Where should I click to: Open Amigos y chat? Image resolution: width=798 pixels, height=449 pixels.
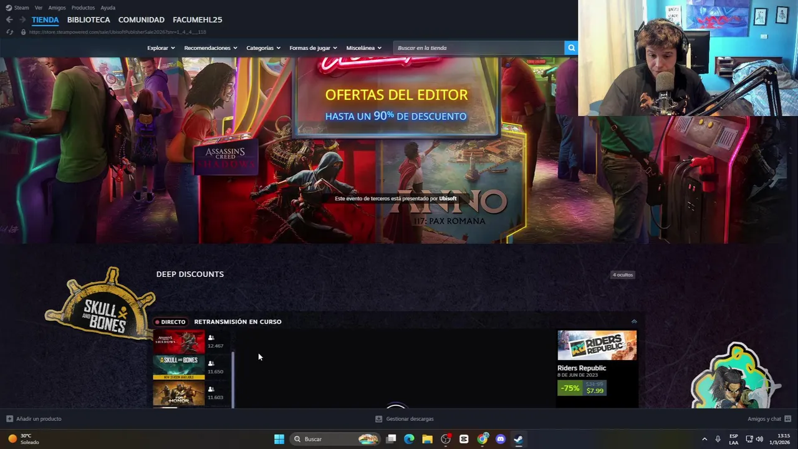[764, 419]
